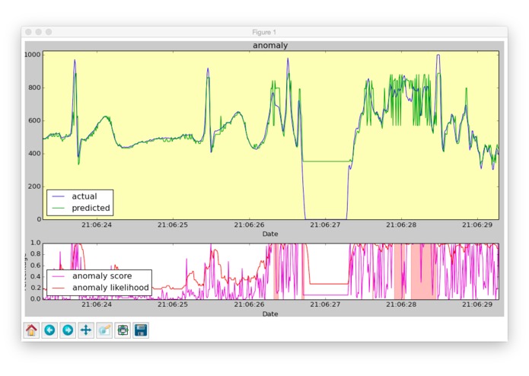Click the bottom chart y-tick 0.8
529x376 pixels.
tap(36, 254)
